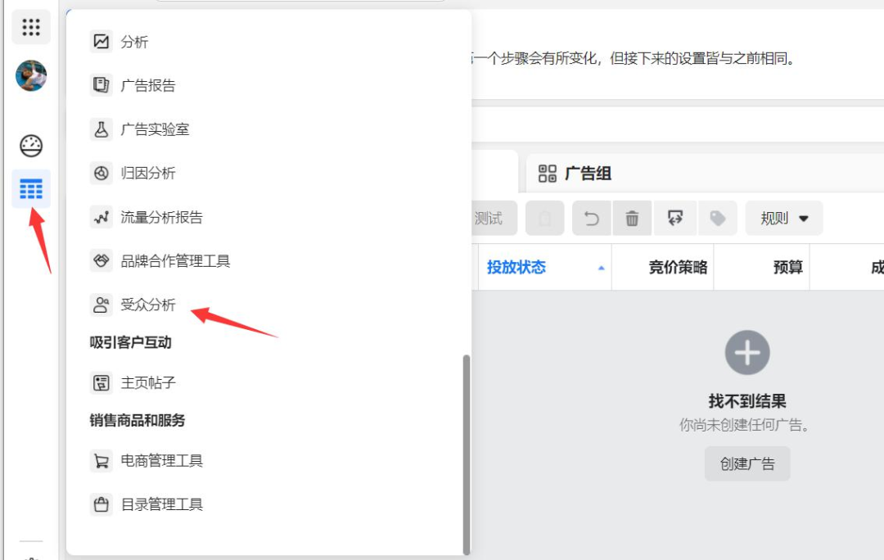Select the delete trash icon in toolbar
Image resolution: width=884 pixels, height=560 pixels.
coord(632,218)
